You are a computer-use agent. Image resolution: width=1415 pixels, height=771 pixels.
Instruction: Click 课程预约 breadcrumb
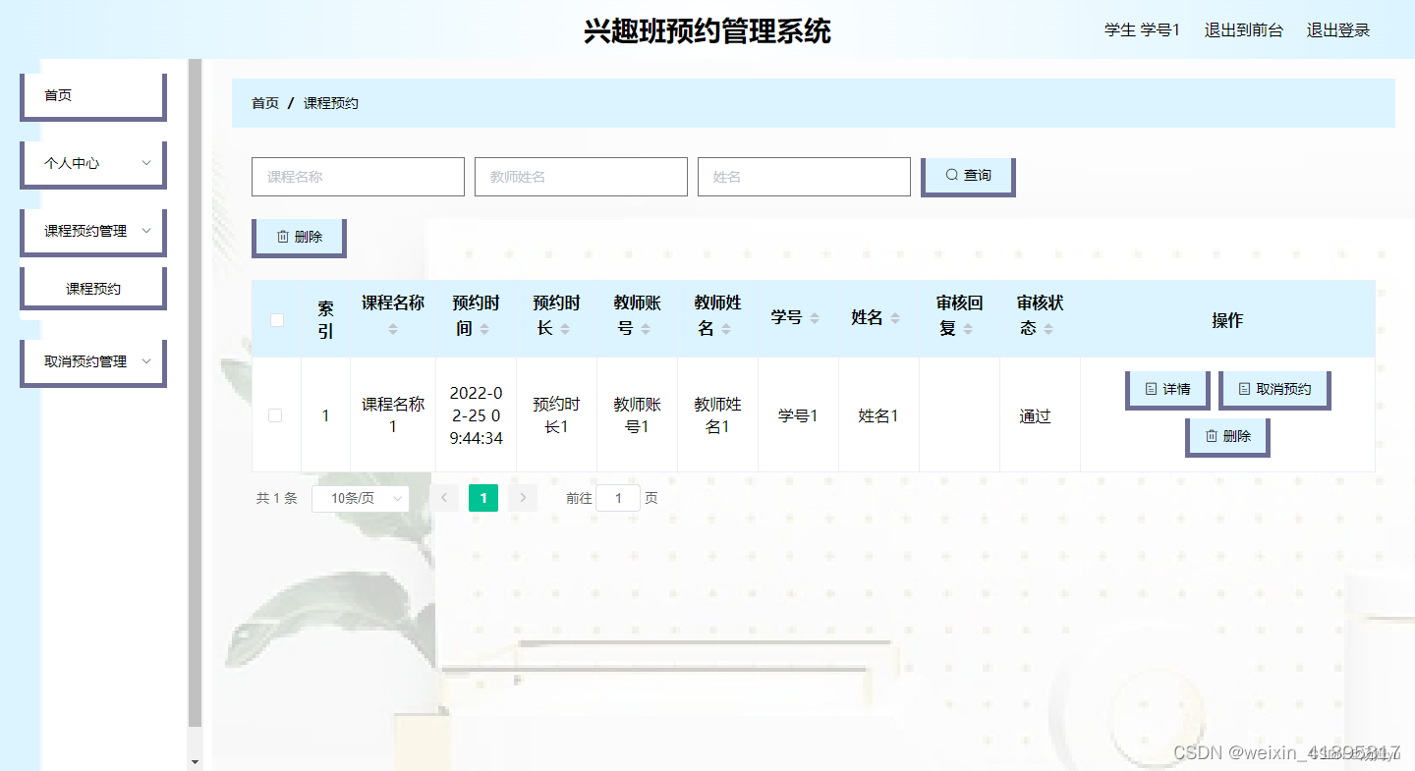click(x=331, y=103)
